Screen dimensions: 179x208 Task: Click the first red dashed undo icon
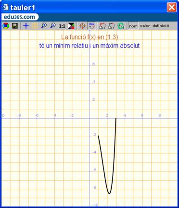point(102,26)
